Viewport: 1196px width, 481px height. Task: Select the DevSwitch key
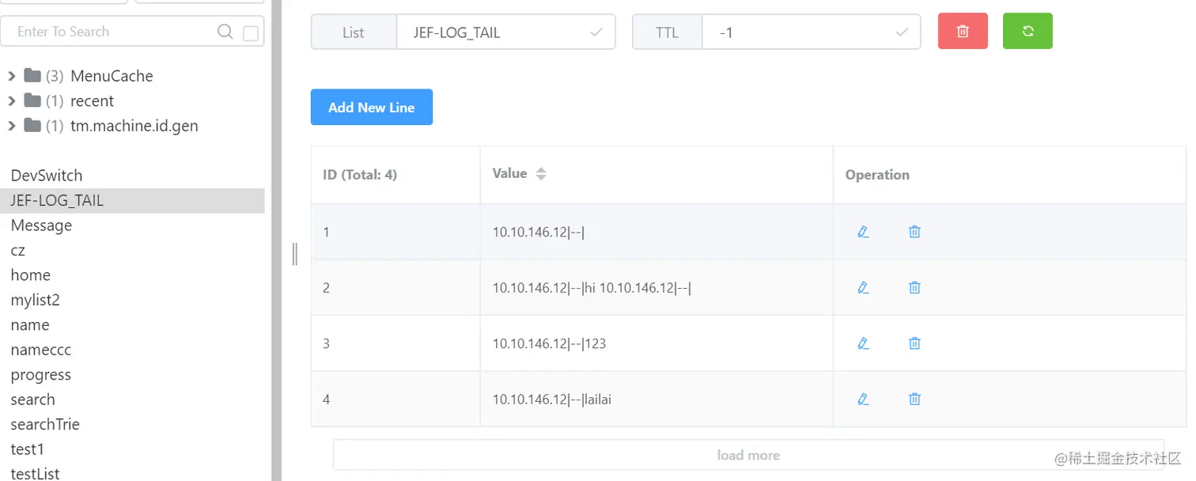(x=47, y=176)
